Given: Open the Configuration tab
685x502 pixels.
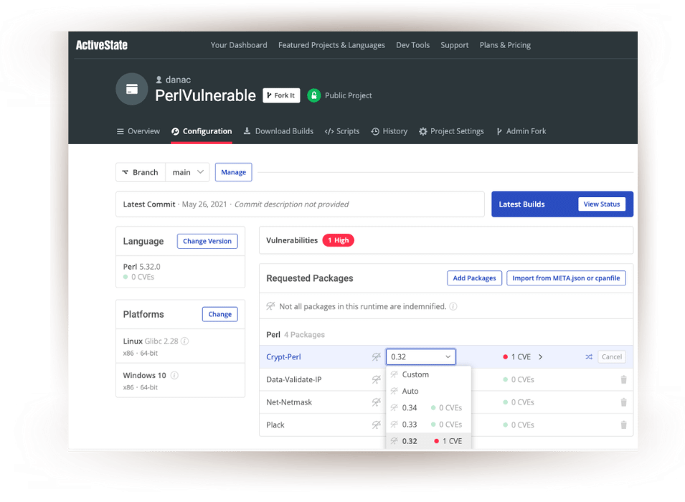Looking at the screenshot, I should [x=202, y=131].
